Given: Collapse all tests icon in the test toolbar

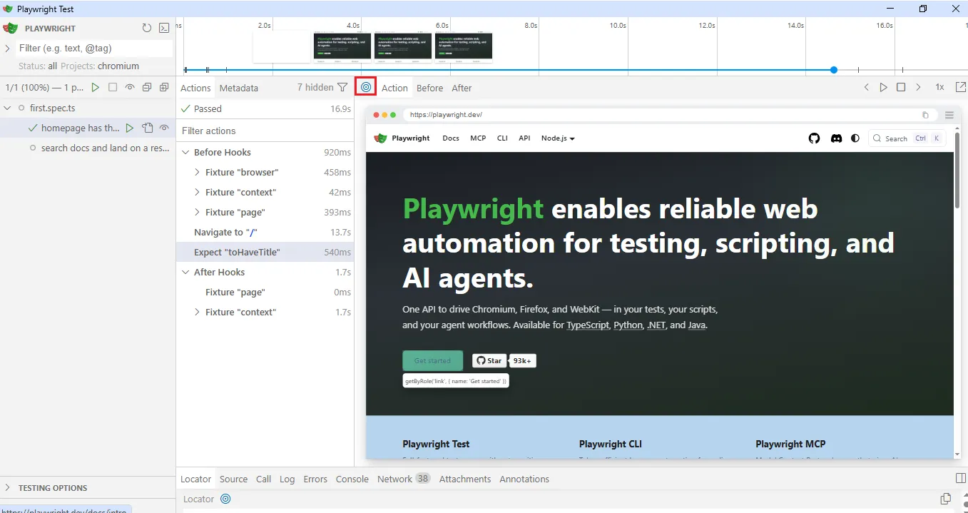Looking at the screenshot, I should pos(147,87).
